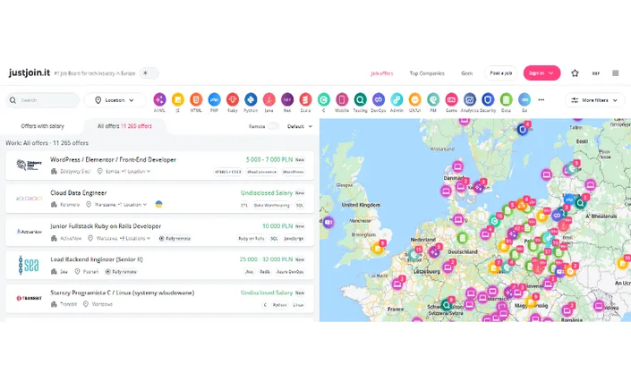Select the UX/UI category icon
Viewport: 631px width, 382px height.
tap(415, 99)
